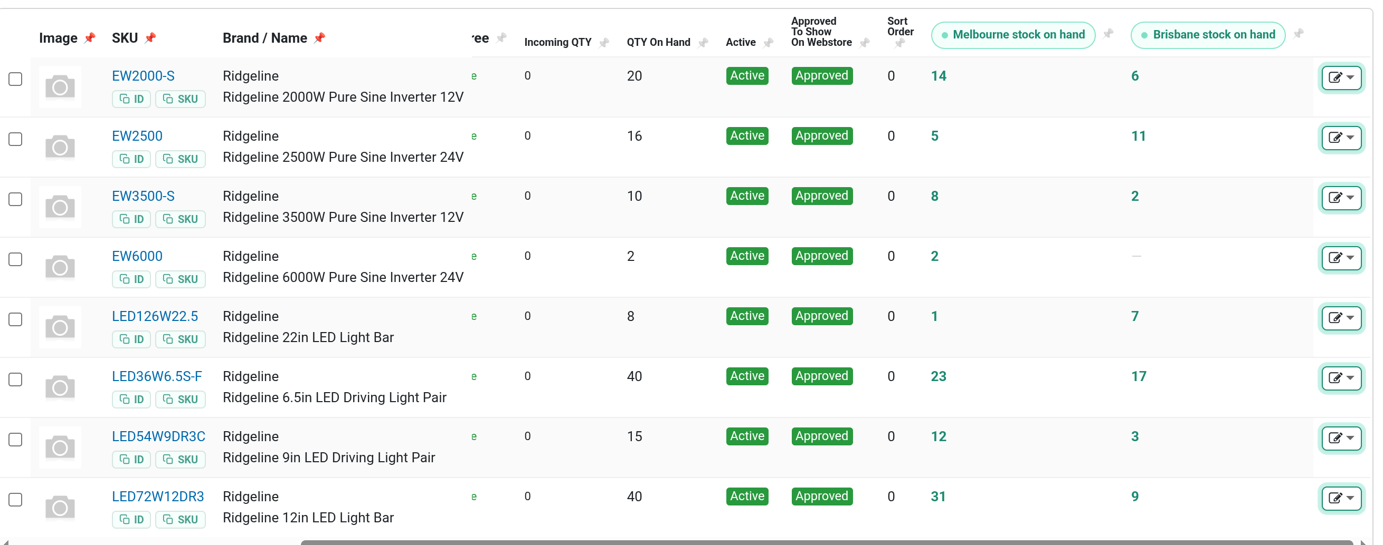Click the Brisbane stock on hand header pill
1383x545 pixels.
[1208, 35]
